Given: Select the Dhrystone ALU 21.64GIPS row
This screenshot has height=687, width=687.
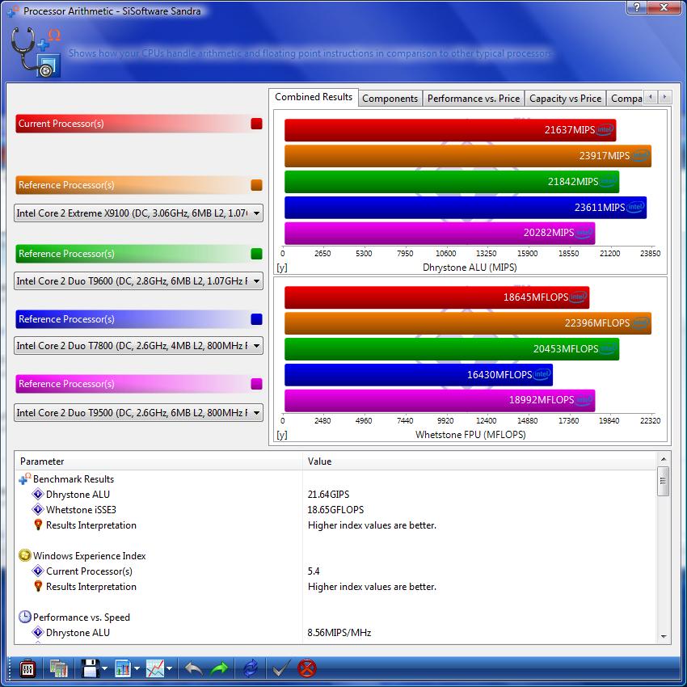Looking at the screenshot, I should (x=335, y=494).
